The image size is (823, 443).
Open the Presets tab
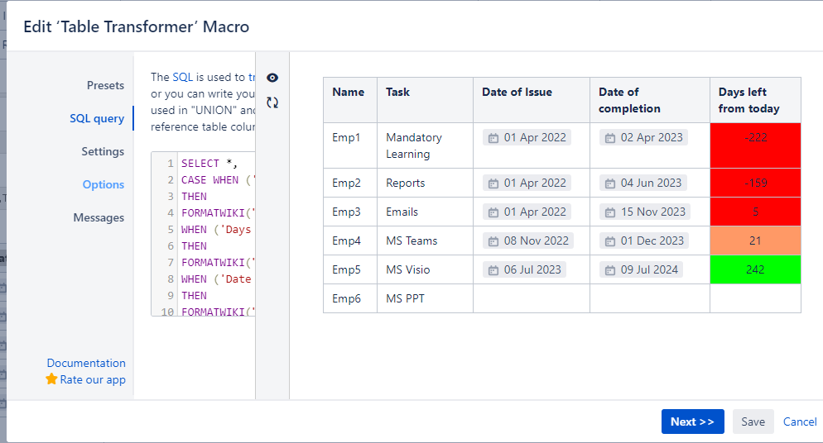click(x=105, y=85)
